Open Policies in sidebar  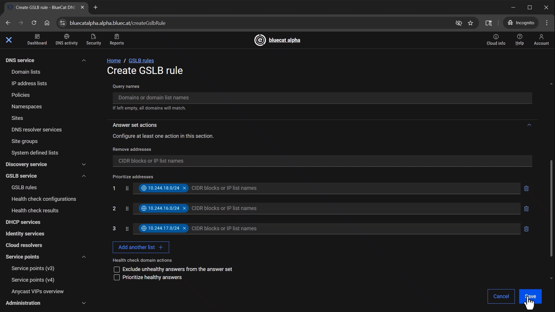21,95
